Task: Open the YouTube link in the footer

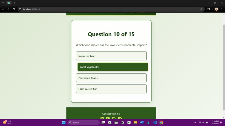Action: click(x=108, y=118)
